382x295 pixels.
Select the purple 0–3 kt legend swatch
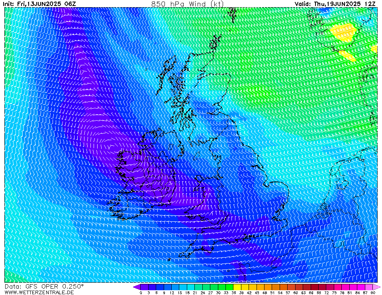[145, 287]
